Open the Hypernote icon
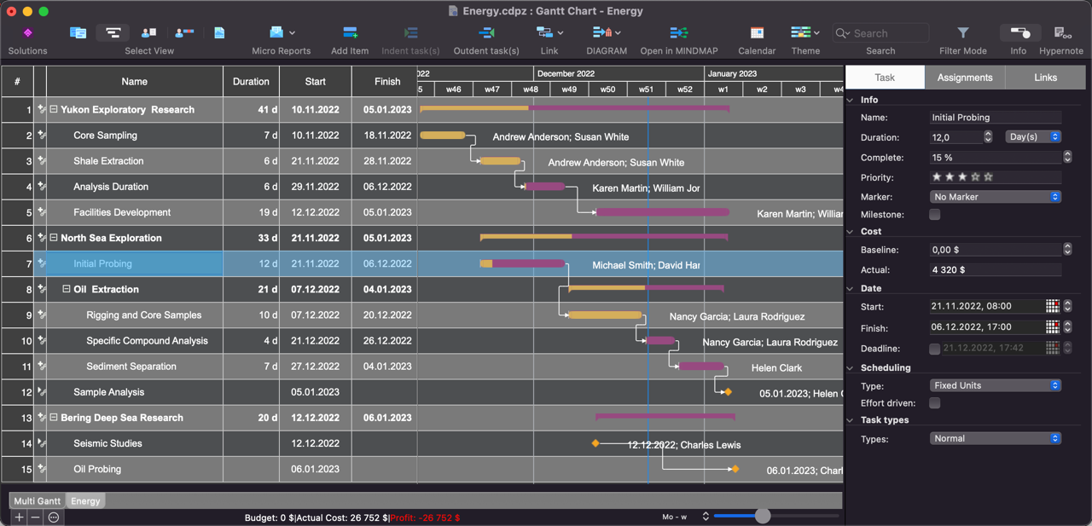Screen dimensions: 1092x526 pos(1062,33)
